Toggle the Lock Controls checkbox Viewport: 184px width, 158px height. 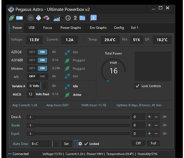pyautogui.click(x=137, y=86)
